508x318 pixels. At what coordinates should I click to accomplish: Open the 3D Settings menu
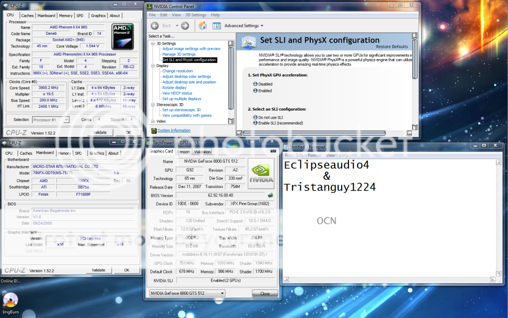coord(196,15)
